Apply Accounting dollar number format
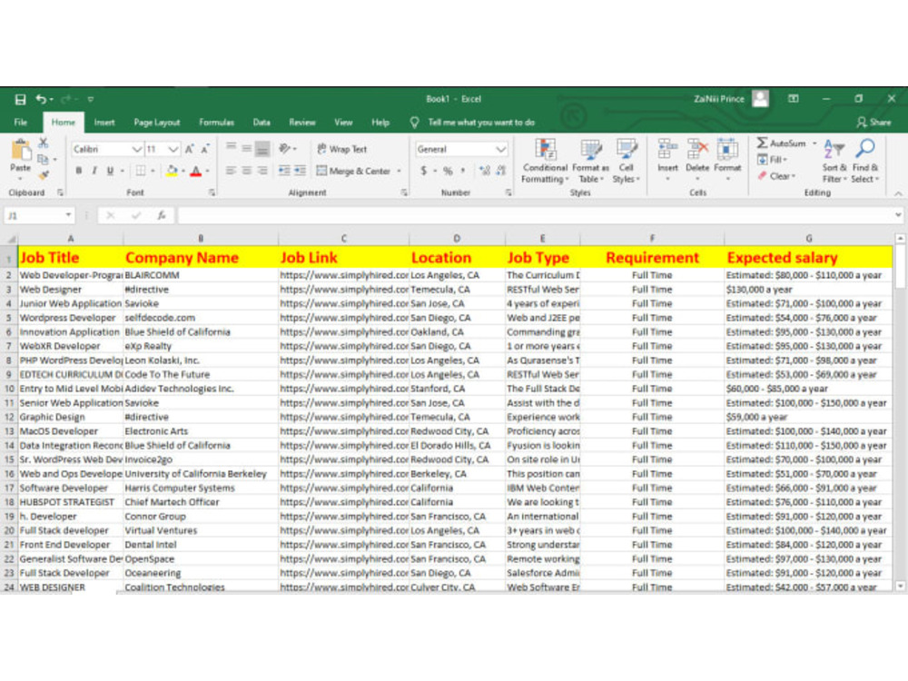Image resolution: width=908 pixels, height=681 pixels. [x=424, y=171]
